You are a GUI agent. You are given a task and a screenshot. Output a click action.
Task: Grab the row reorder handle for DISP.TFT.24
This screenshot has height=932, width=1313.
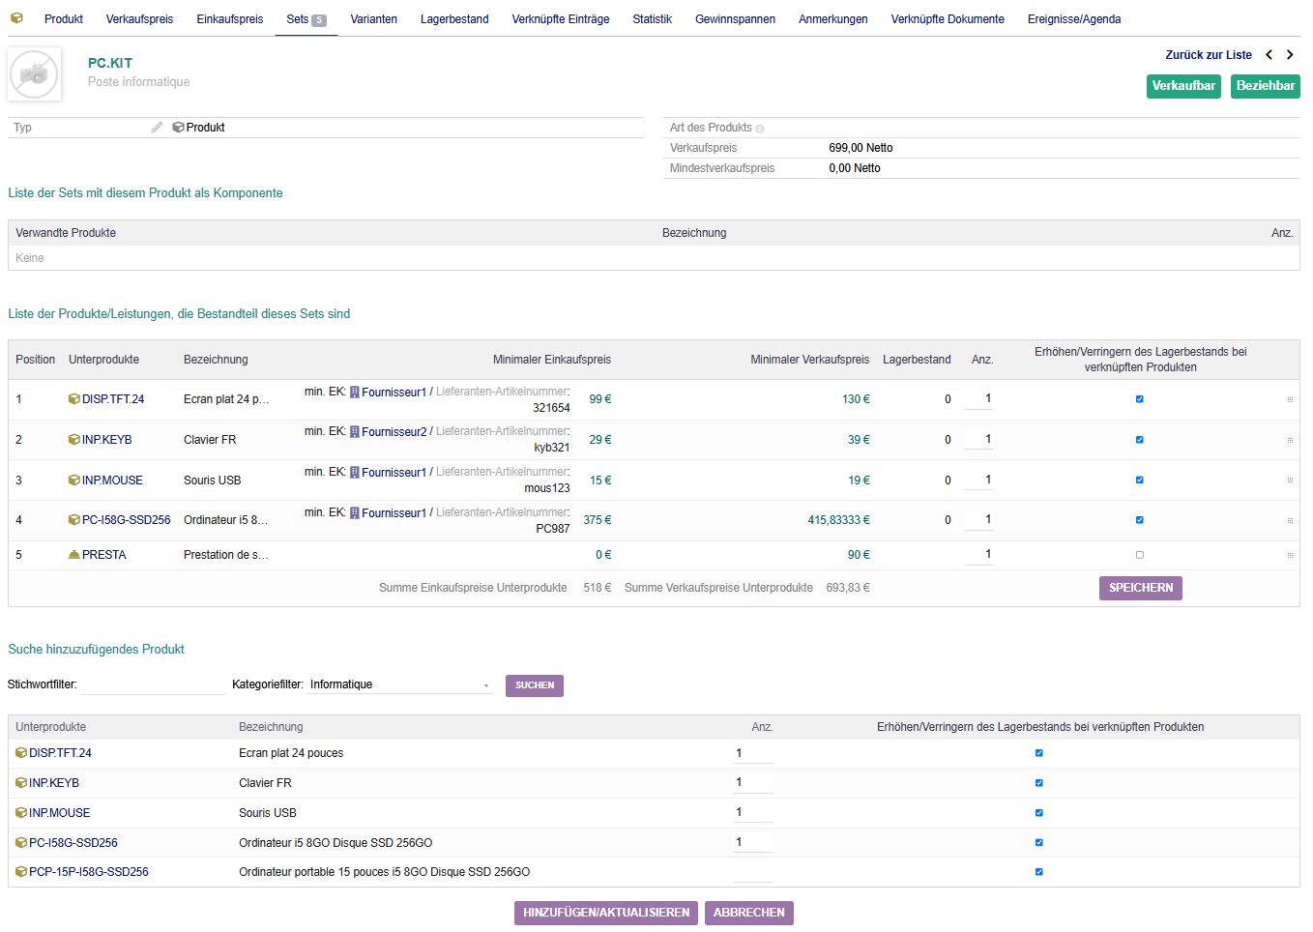[x=1290, y=399]
